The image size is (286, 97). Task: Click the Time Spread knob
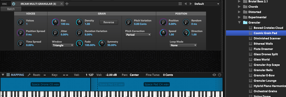[21, 43]
